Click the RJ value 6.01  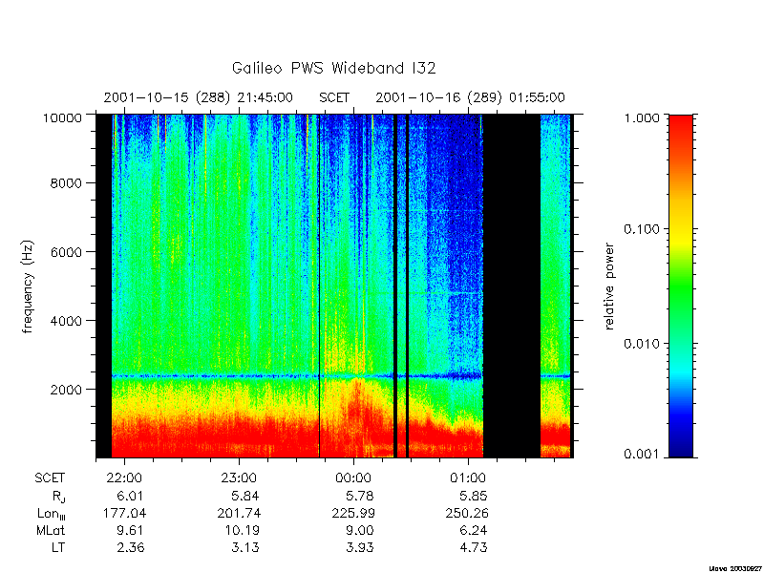point(130,496)
